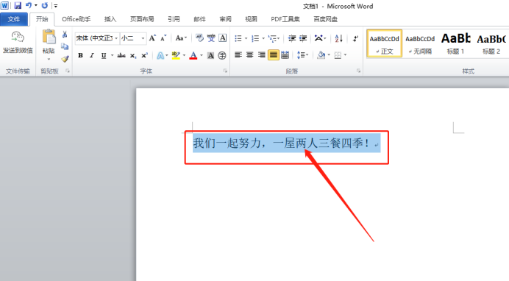Click the character shading A icon
This screenshot has height=281, width=509.
pyautogui.click(x=210, y=55)
